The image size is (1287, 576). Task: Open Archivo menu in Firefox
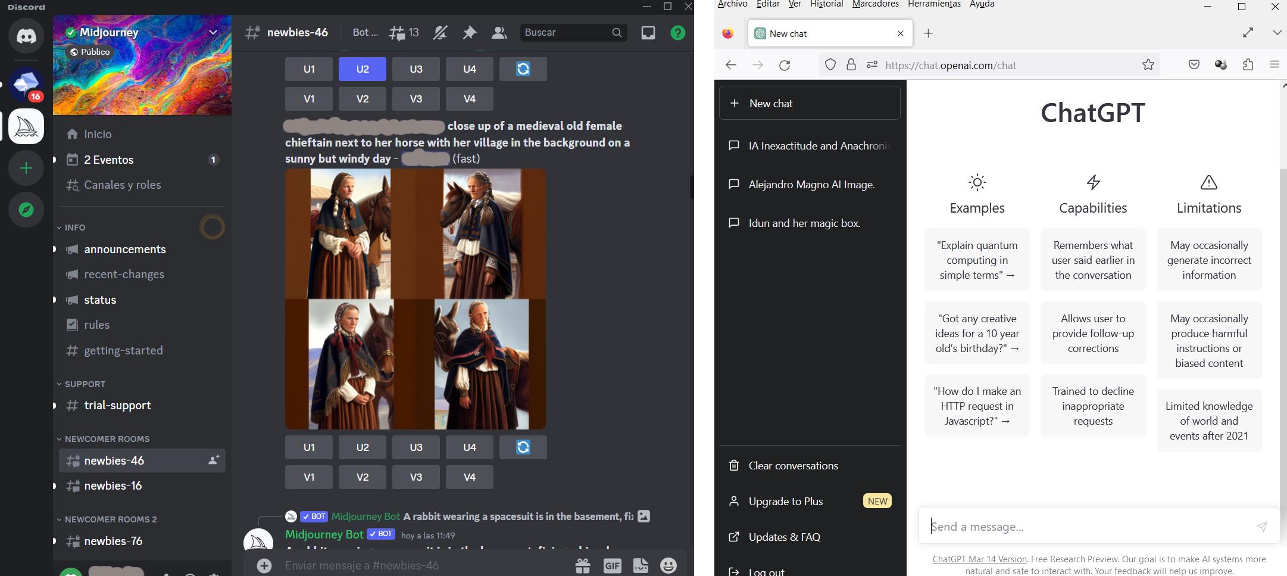(x=732, y=4)
